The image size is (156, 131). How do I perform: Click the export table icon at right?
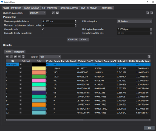coord(149,56)
